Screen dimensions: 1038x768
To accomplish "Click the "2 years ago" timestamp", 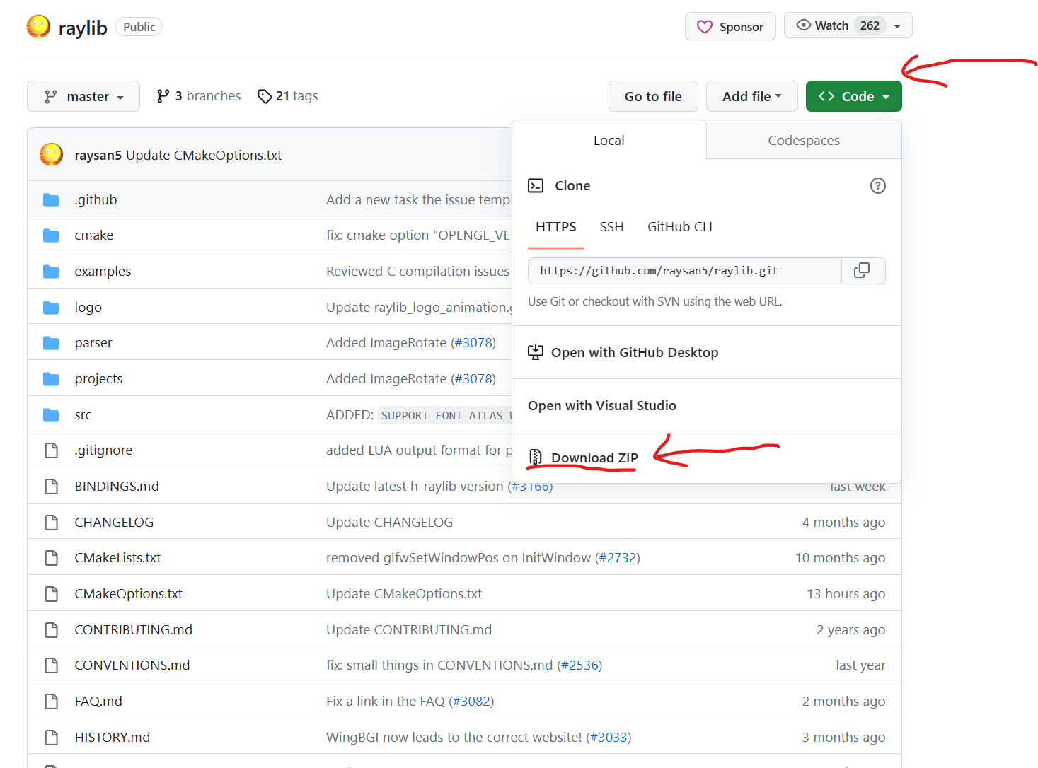I will [851, 629].
